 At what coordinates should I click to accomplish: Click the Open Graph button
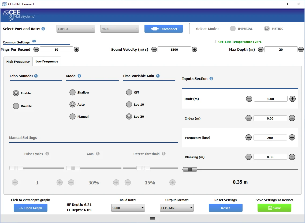click(31, 208)
